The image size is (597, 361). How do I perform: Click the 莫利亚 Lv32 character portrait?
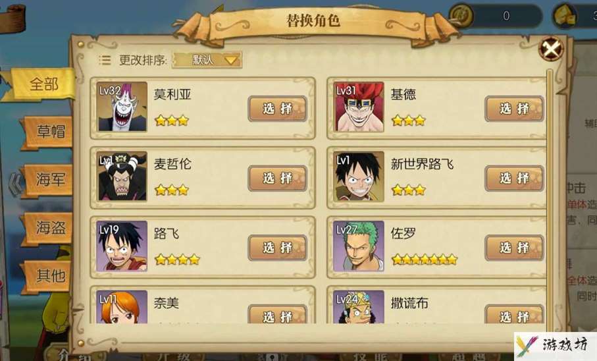pos(122,107)
